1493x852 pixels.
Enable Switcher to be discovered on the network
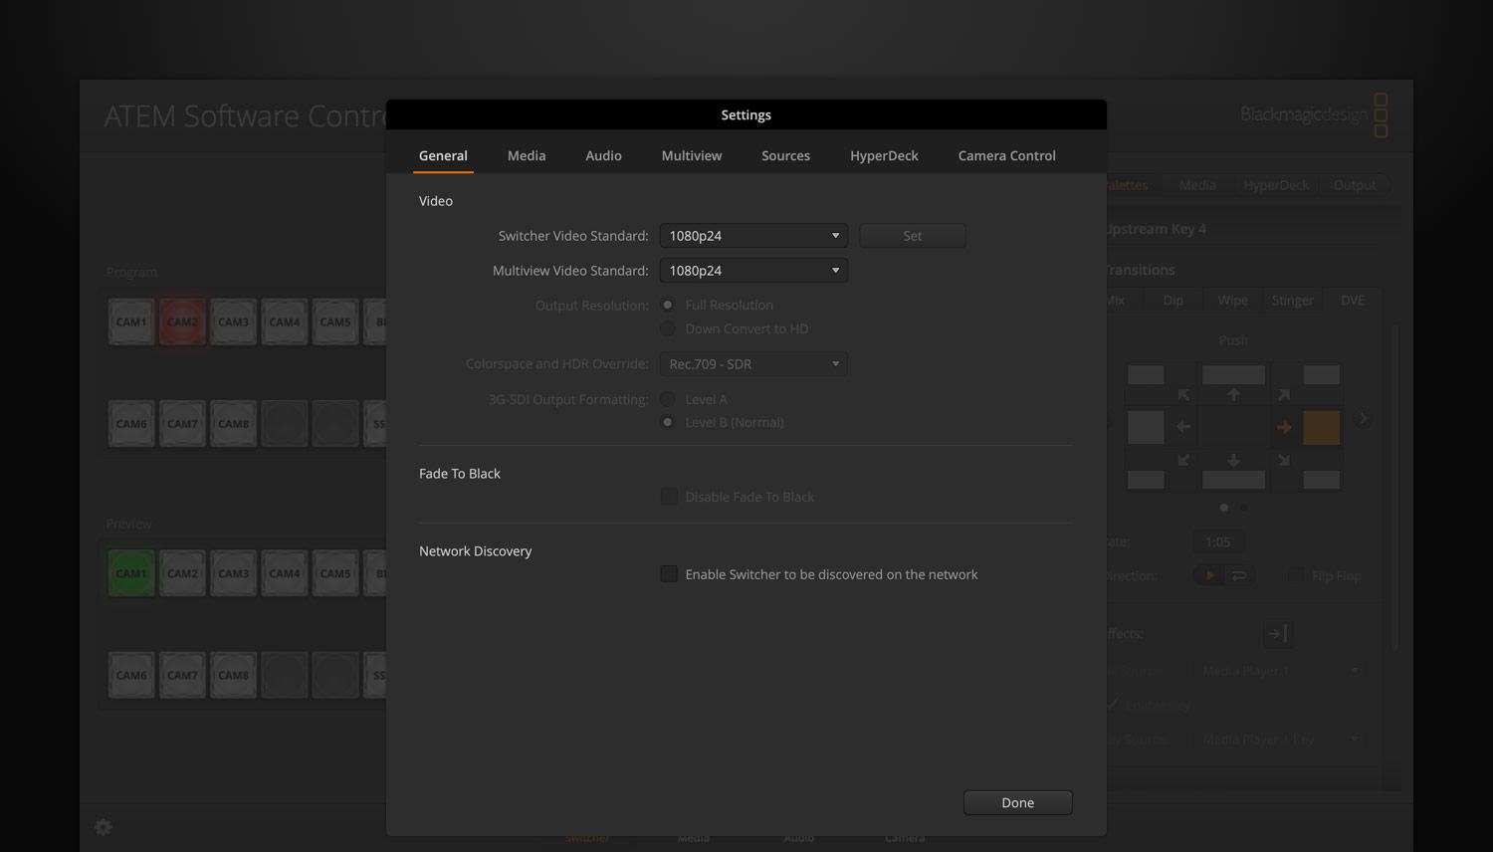(x=668, y=573)
